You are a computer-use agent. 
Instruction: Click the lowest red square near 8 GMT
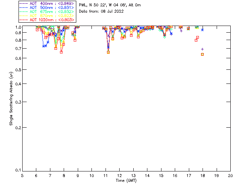(x=61, y=52)
